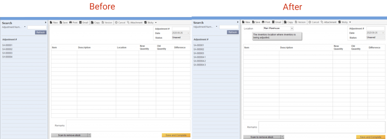The image size is (387, 139).
Task: Select SA-000001 in the After panel list
Action: click(x=216, y=45)
